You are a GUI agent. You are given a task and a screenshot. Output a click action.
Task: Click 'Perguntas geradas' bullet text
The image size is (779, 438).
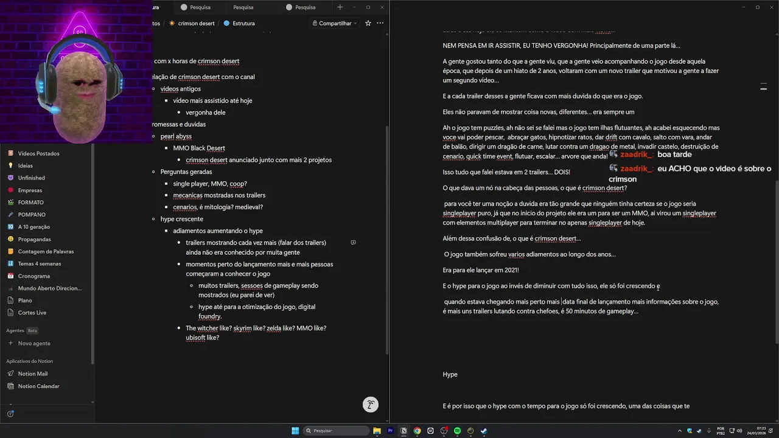click(x=186, y=172)
